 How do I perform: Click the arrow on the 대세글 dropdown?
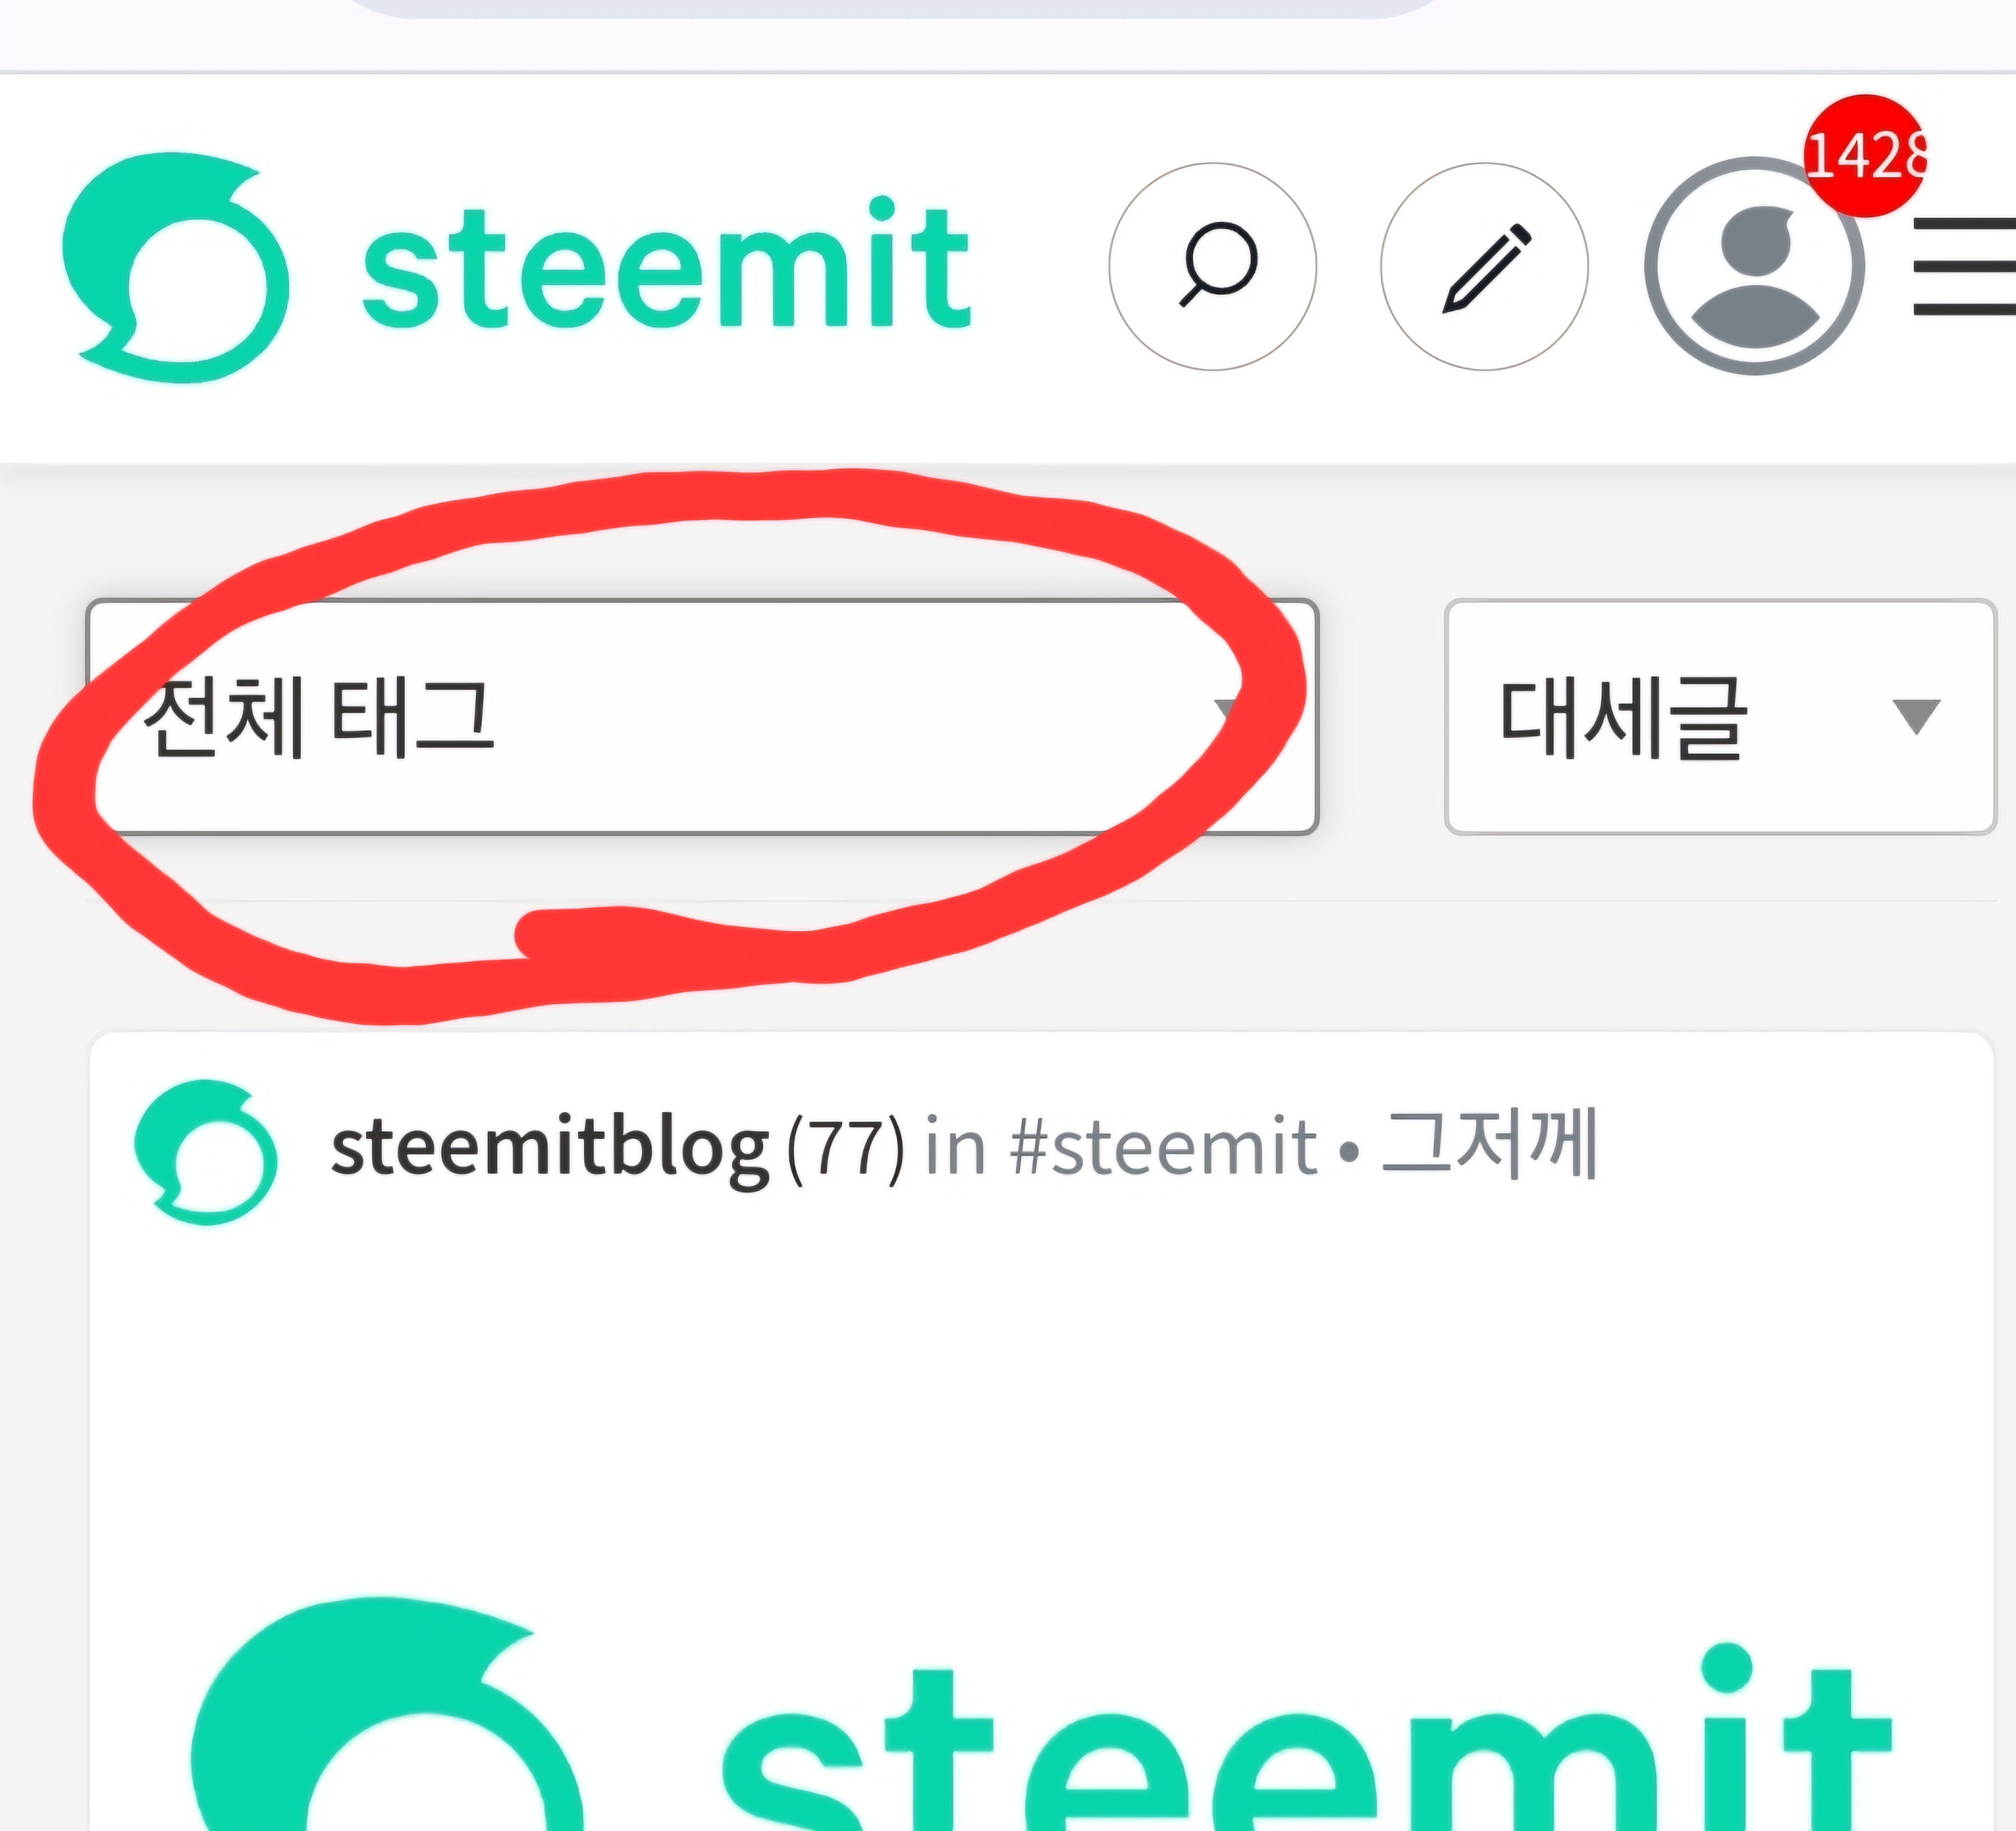pos(1916,716)
